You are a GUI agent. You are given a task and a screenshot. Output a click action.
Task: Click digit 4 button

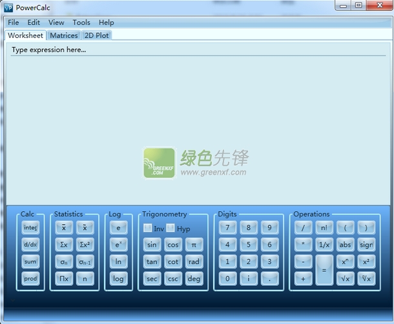coord(227,245)
